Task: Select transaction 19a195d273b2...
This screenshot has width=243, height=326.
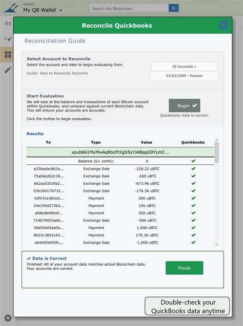Action: pos(49,206)
